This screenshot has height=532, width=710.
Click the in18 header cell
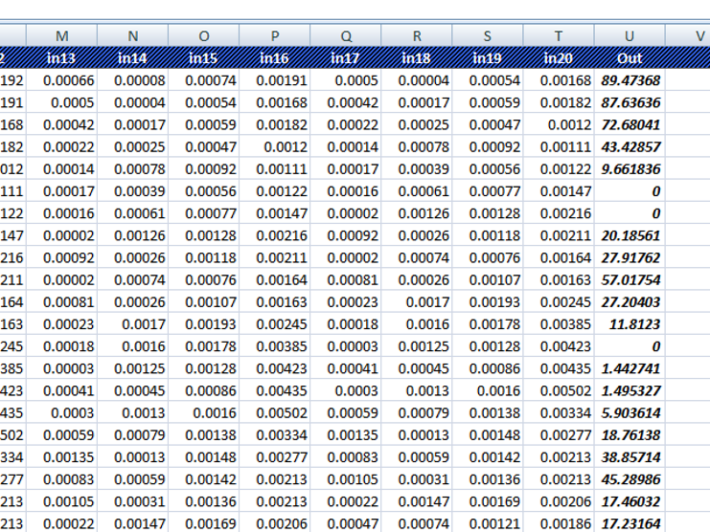pyautogui.click(x=417, y=57)
